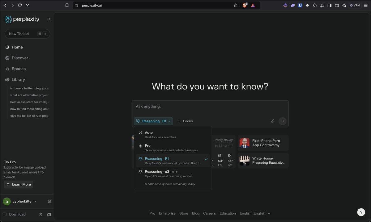Open the browser hamburger menu
Image resolution: width=371 pixels, height=222 pixels.
366,5
